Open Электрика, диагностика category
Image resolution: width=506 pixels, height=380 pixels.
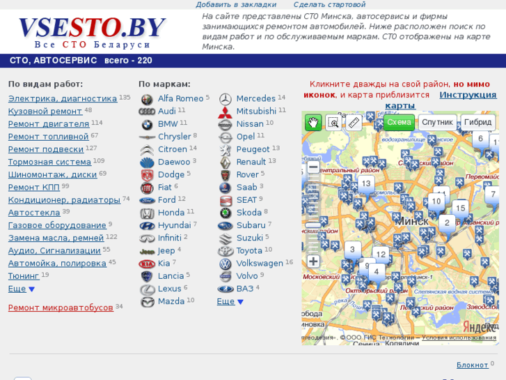(63, 98)
